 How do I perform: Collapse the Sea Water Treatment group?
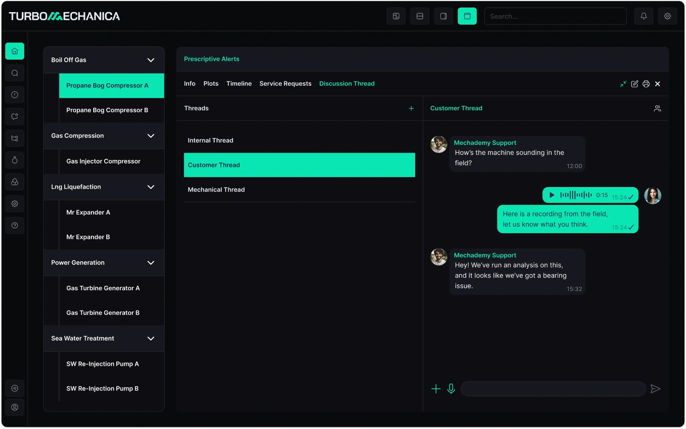151,338
